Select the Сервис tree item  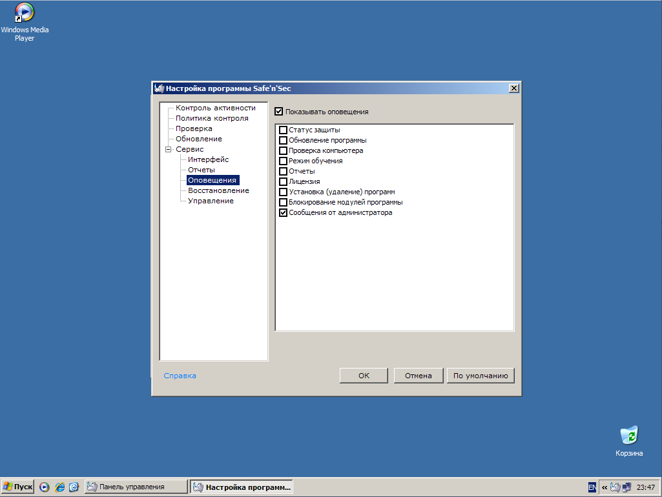click(x=190, y=149)
